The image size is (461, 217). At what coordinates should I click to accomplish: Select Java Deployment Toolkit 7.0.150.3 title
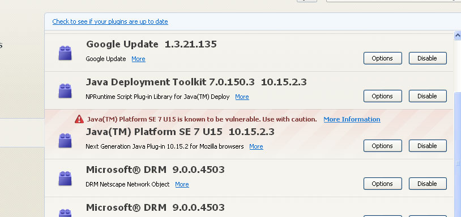[x=196, y=82]
